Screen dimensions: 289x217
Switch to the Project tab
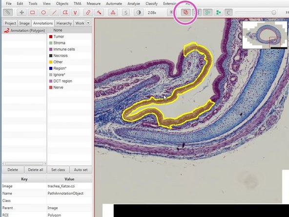point(10,23)
